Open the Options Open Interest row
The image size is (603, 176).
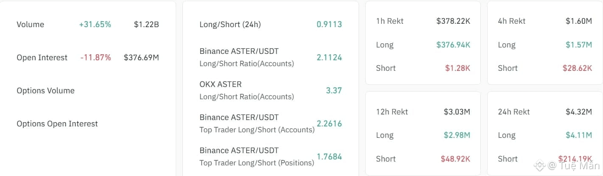(x=57, y=124)
